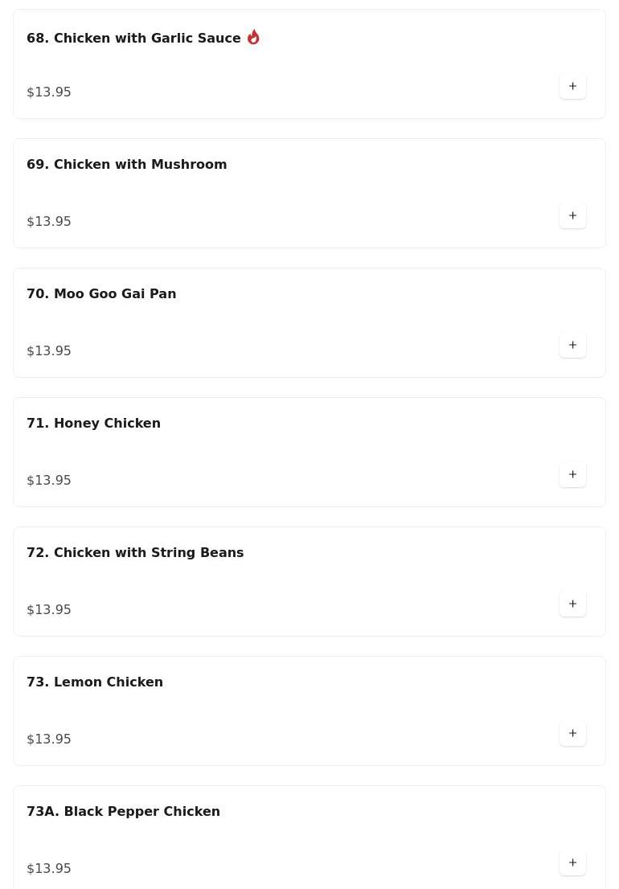Select the Lemon Chicken price text

coord(49,739)
